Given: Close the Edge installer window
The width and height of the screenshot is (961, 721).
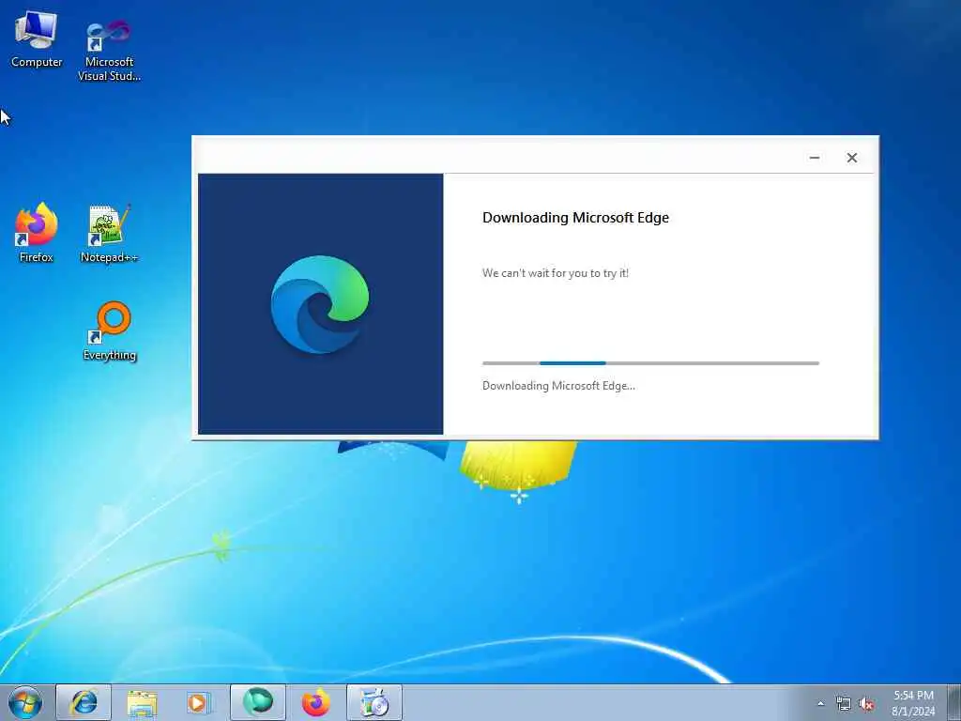Looking at the screenshot, I should pyautogui.click(x=852, y=158).
